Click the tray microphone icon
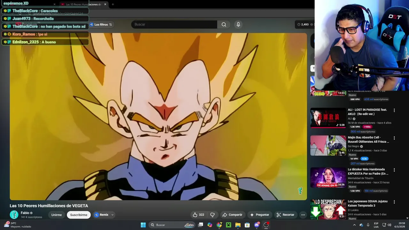This screenshot has width=409, height=230. click(x=368, y=225)
